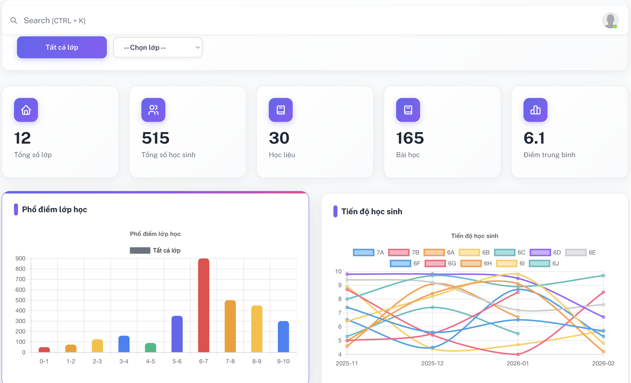Select the 515 Tổng số học sinh card
The height and width of the screenshot is (383, 631).
[x=187, y=132]
